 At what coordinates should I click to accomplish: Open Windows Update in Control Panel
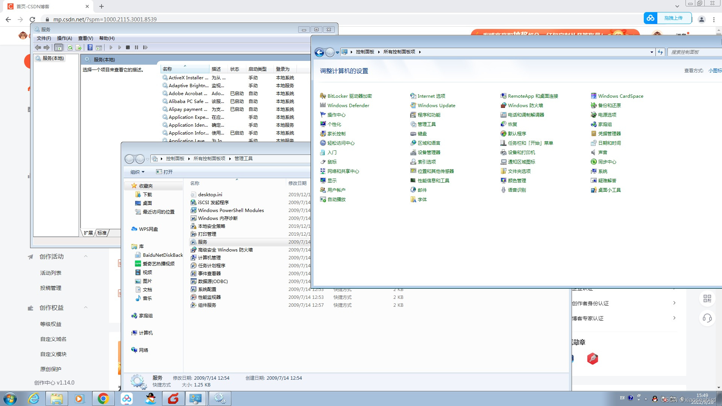(436, 106)
